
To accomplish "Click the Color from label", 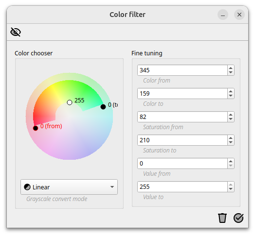I will 157,81.
